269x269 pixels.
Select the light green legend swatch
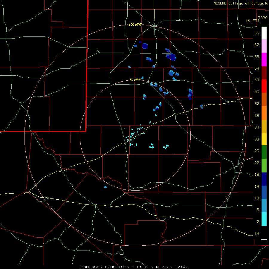264,166
